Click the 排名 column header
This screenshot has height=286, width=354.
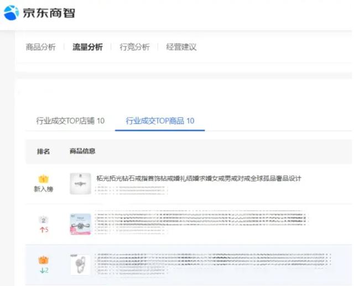[43, 151]
